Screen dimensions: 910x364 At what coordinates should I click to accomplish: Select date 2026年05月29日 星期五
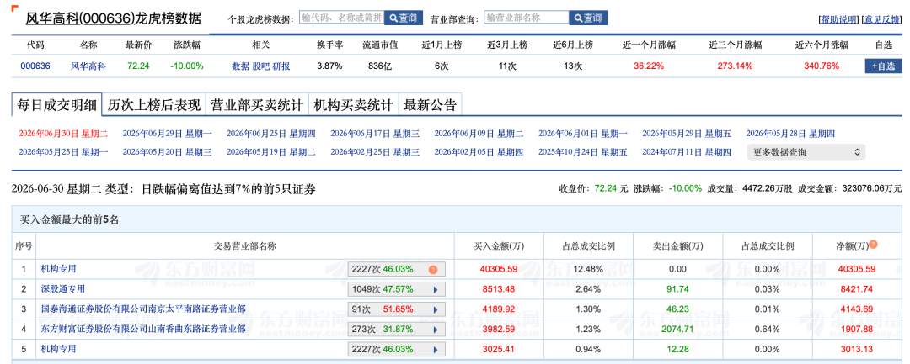pyautogui.click(x=687, y=134)
